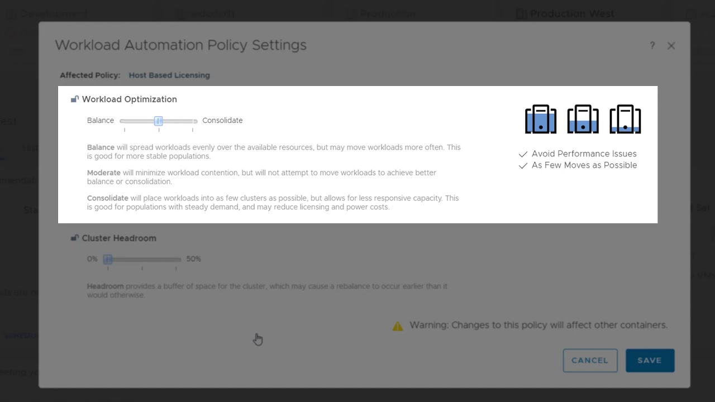Click the Workload Optimization section heading
The image size is (715, 402).
[130, 99]
